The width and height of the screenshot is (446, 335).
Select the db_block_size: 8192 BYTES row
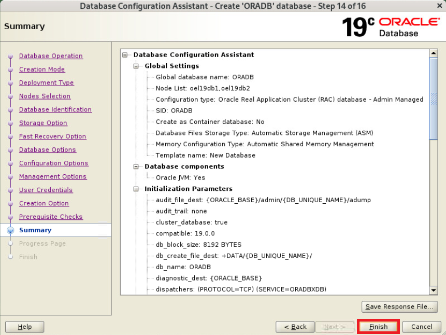(198, 244)
